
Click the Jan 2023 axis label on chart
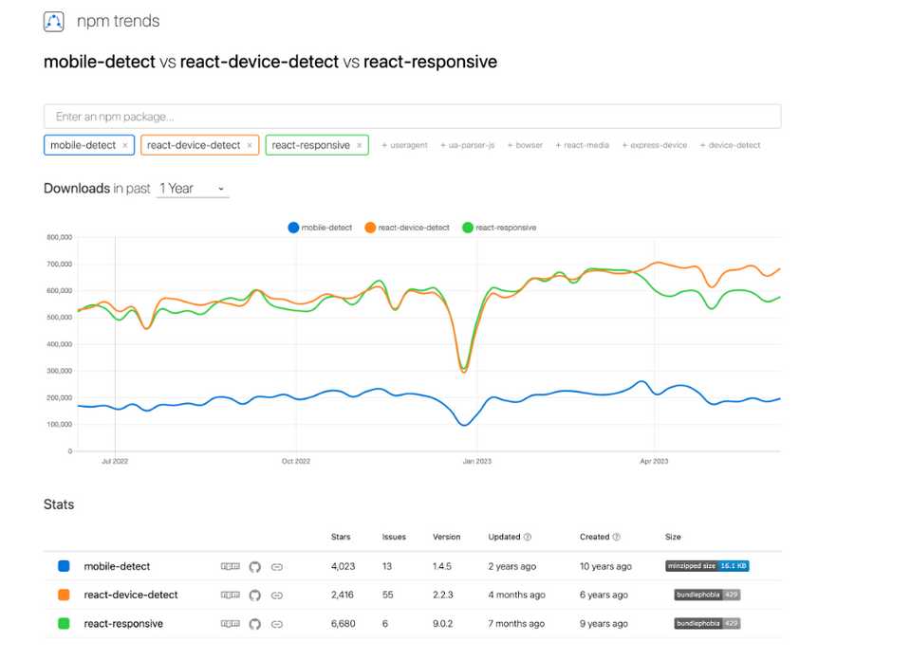tap(477, 462)
